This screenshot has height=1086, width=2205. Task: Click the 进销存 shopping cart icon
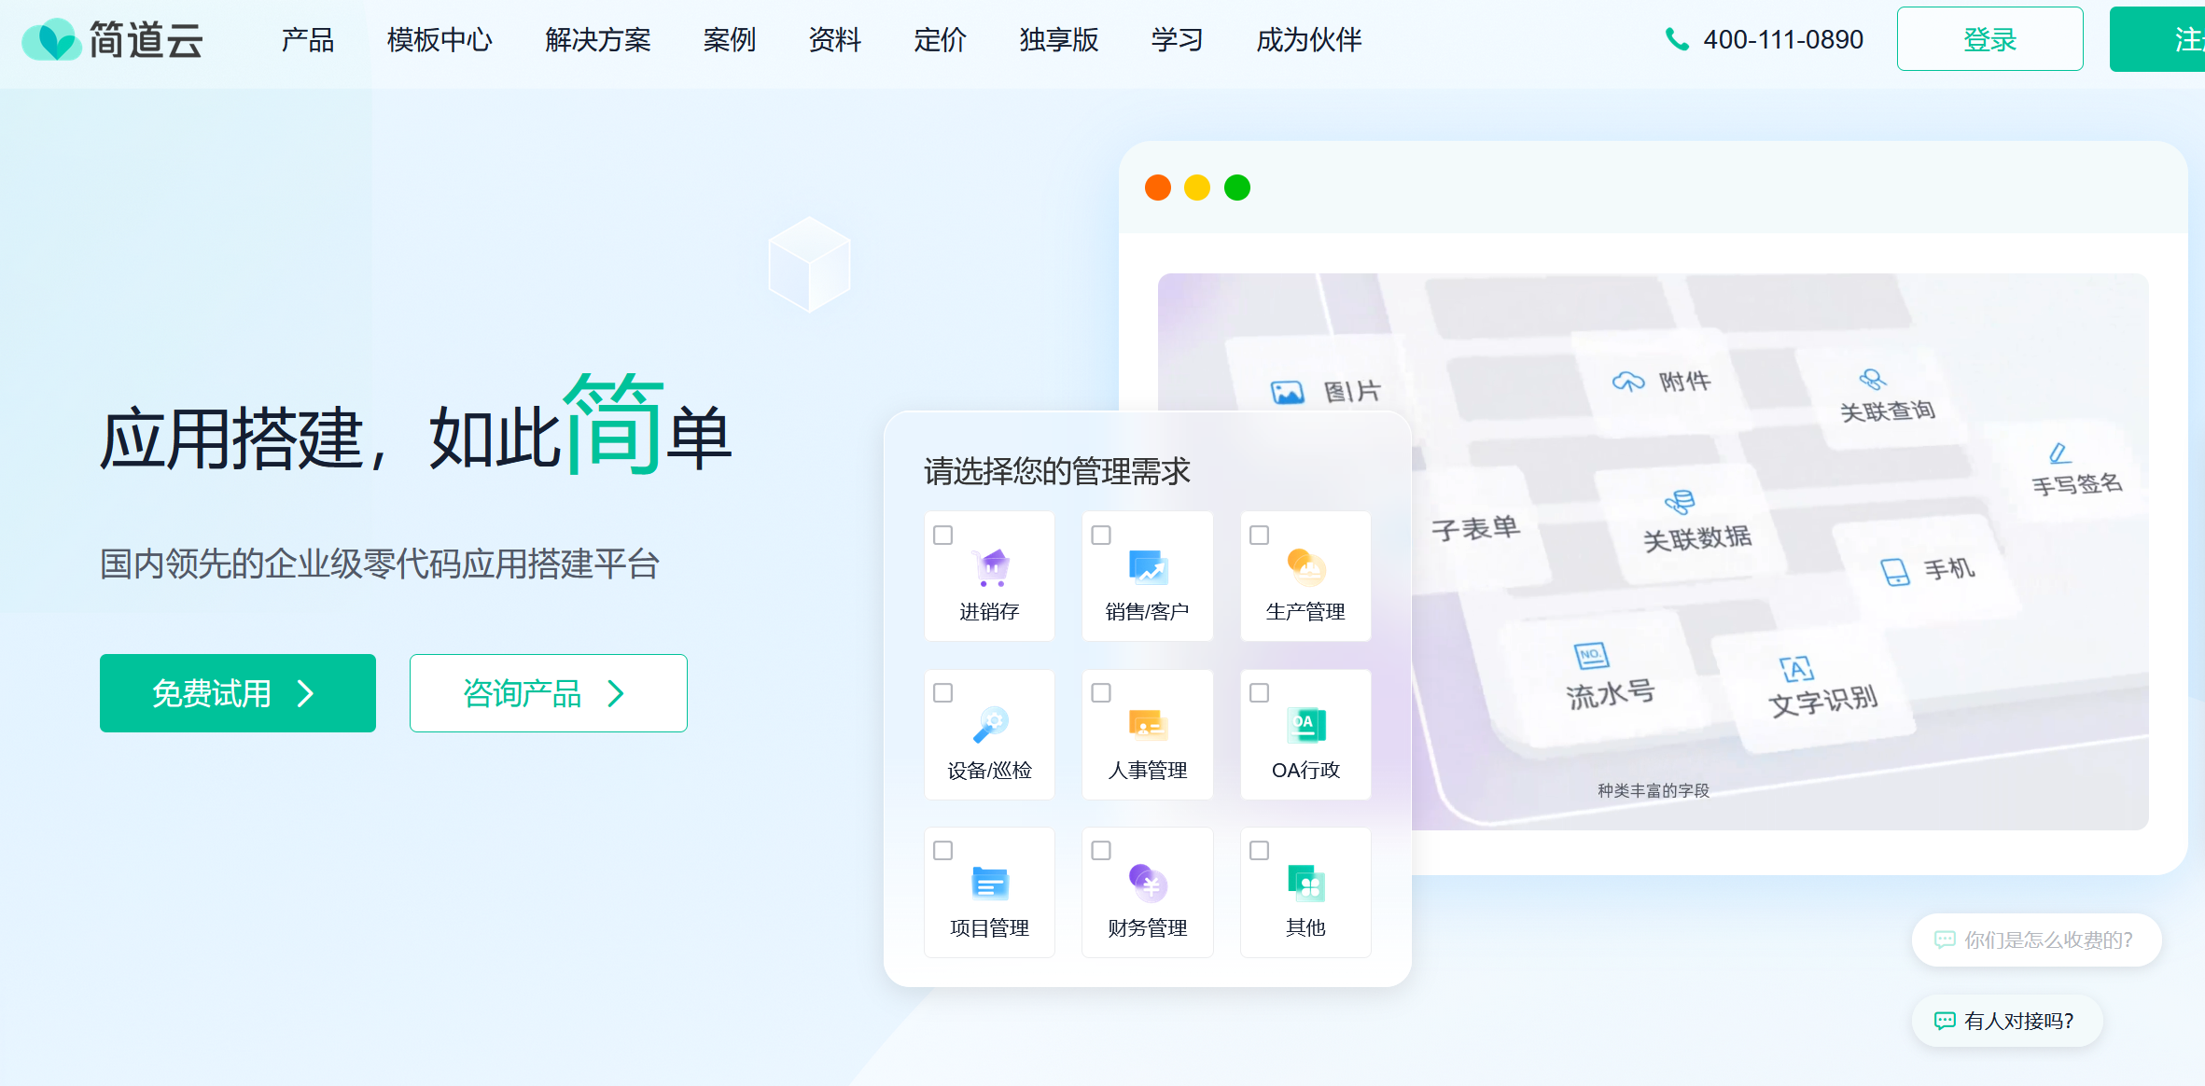click(x=990, y=567)
